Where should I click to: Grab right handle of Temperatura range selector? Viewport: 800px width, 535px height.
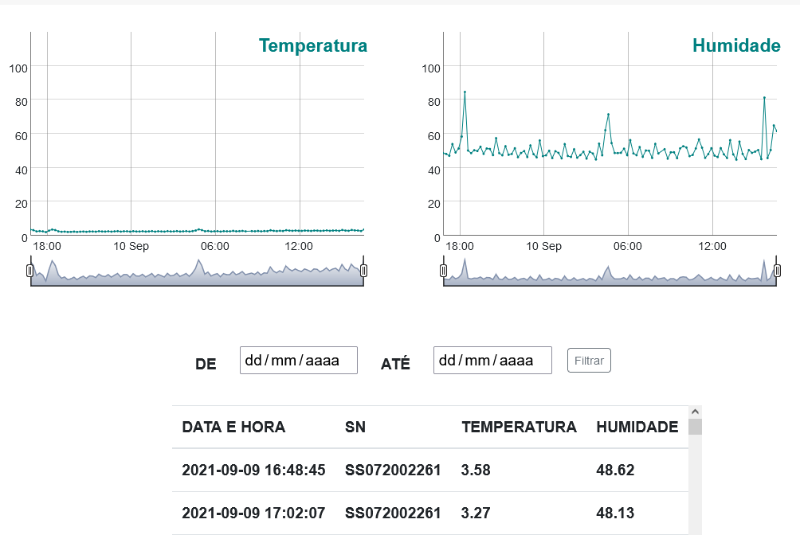(x=363, y=271)
